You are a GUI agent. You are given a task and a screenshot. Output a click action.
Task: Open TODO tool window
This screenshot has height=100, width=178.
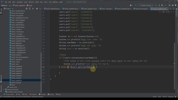pyautogui.click(x=25, y=94)
